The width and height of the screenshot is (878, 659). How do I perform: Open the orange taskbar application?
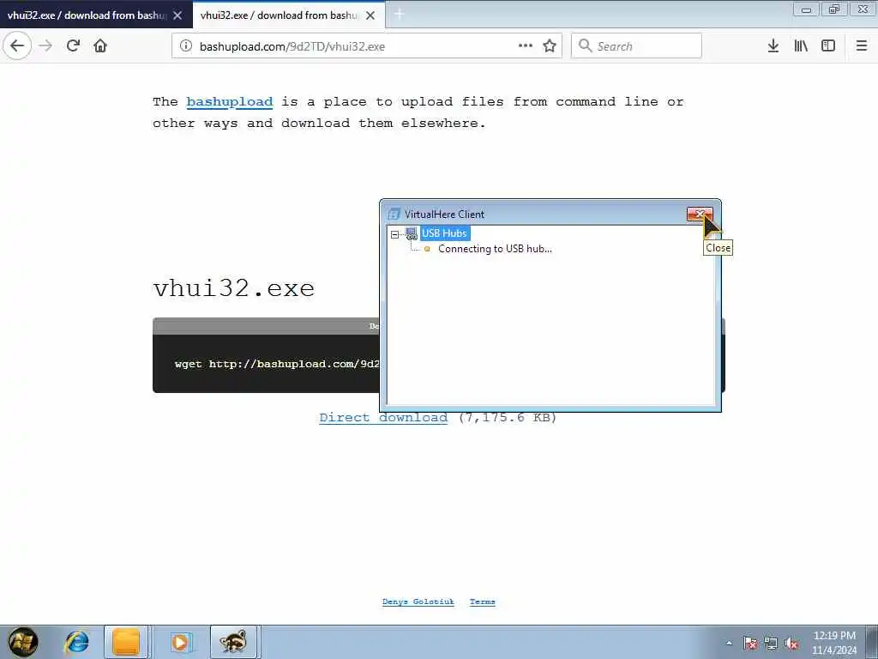point(126,642)
